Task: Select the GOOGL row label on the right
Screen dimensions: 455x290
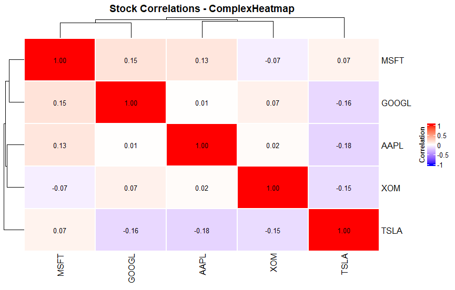Action: click(396, 103)
